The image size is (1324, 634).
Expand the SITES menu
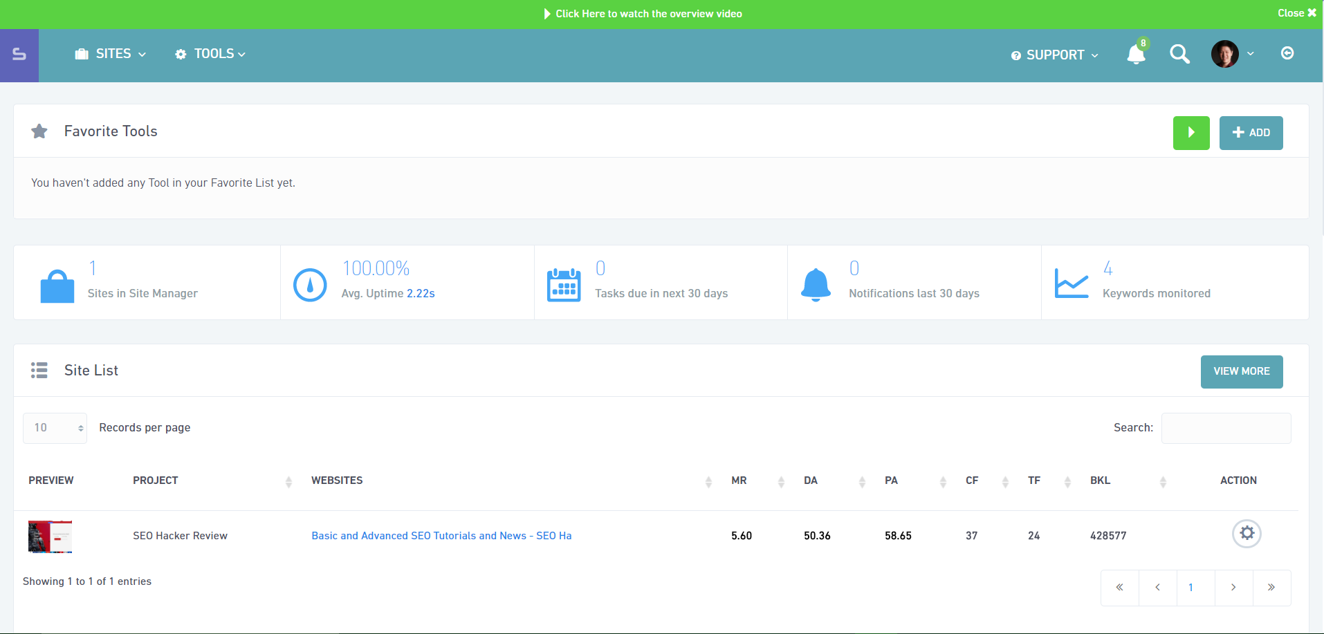111,54
